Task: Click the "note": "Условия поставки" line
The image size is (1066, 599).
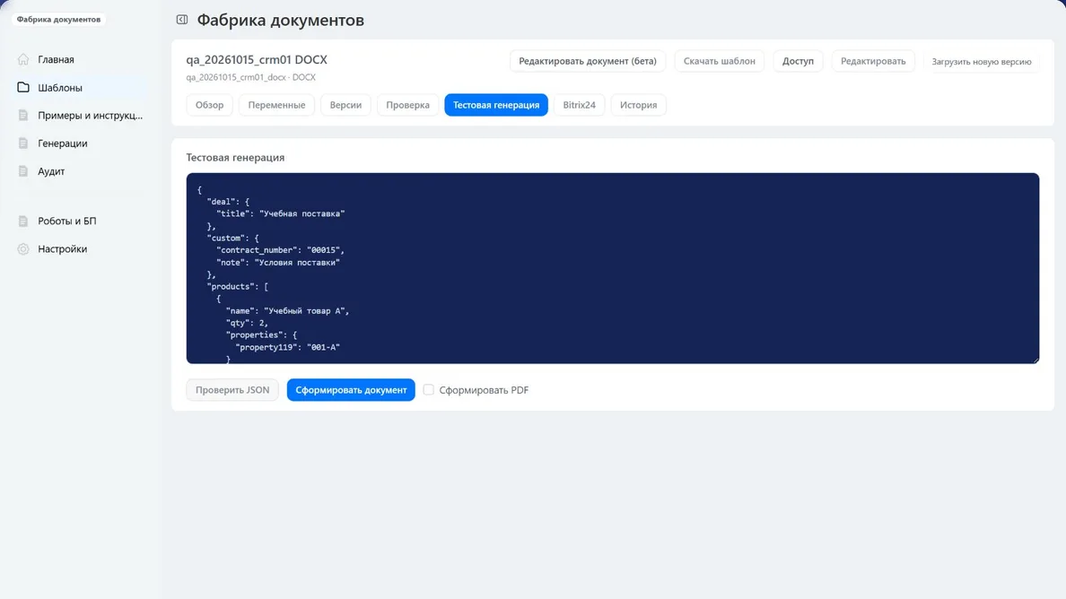Action: tap(277, 262)
